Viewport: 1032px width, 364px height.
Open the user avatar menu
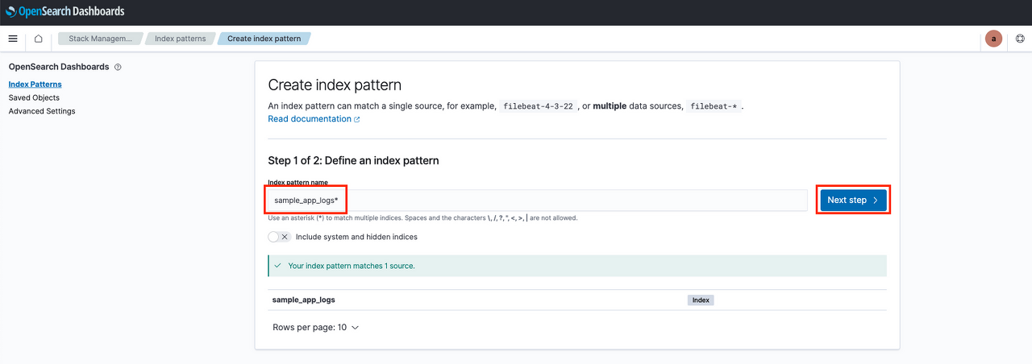994,39
